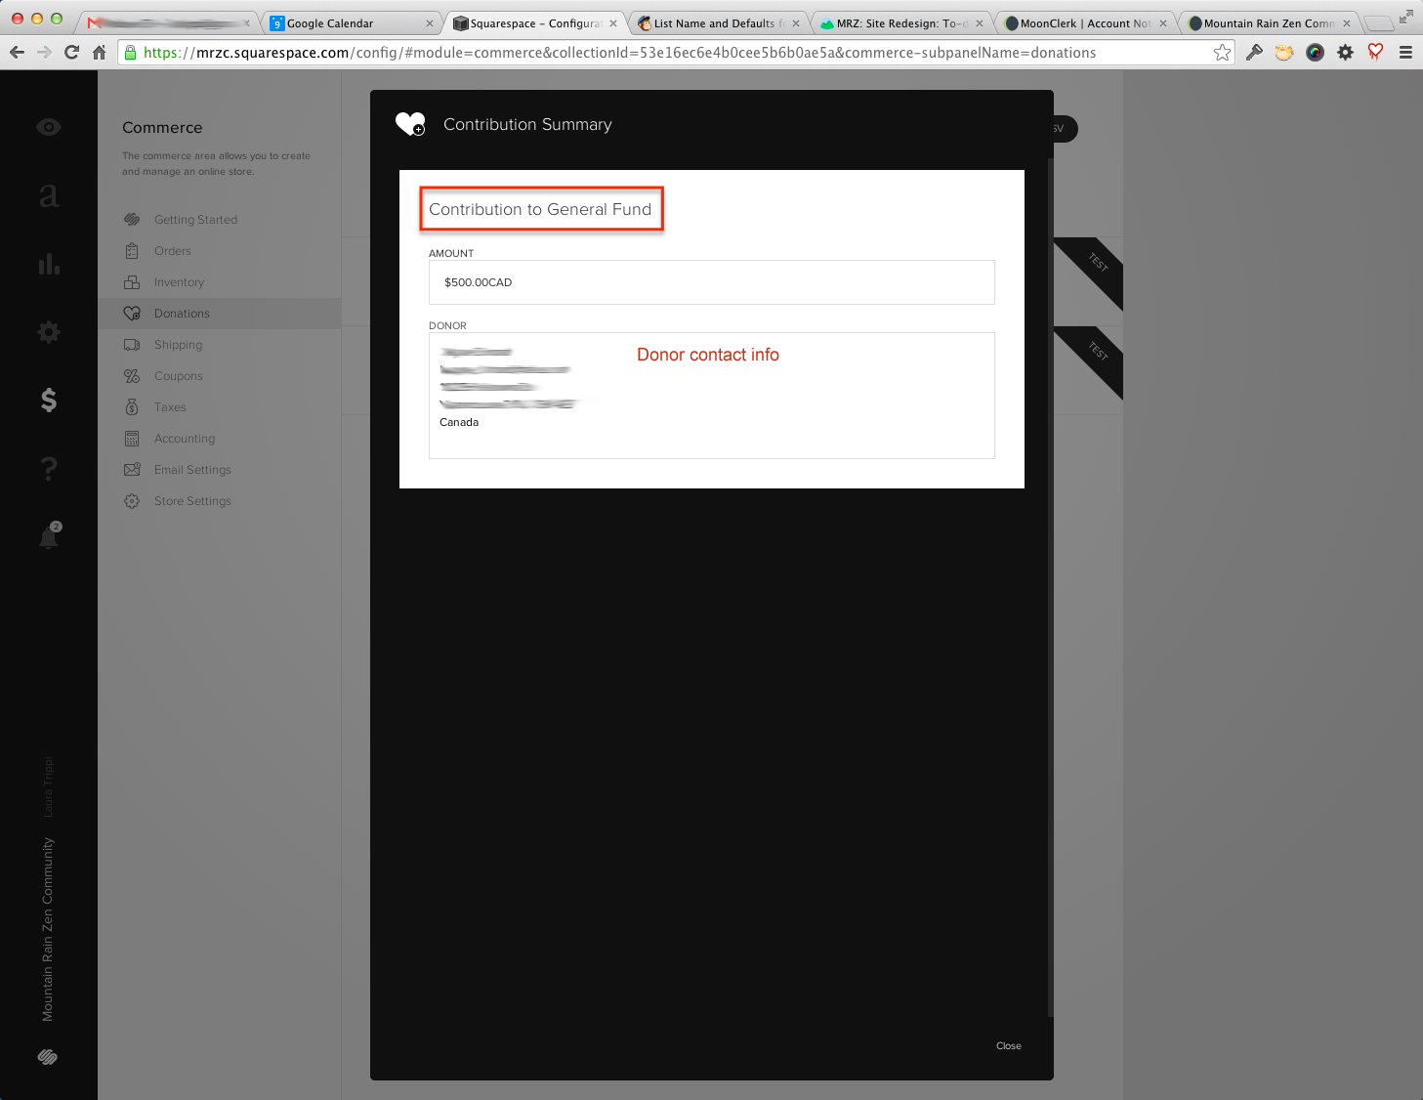Click the Squarespace logo at sidebar bottom
The image size is (1423, 1100).
(x=48, y=1057)
